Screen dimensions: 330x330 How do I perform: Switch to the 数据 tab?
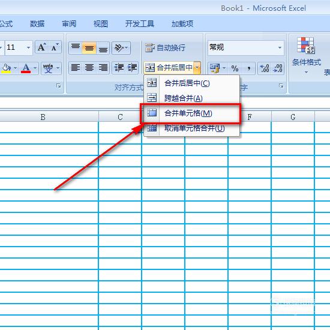(37, 24)
